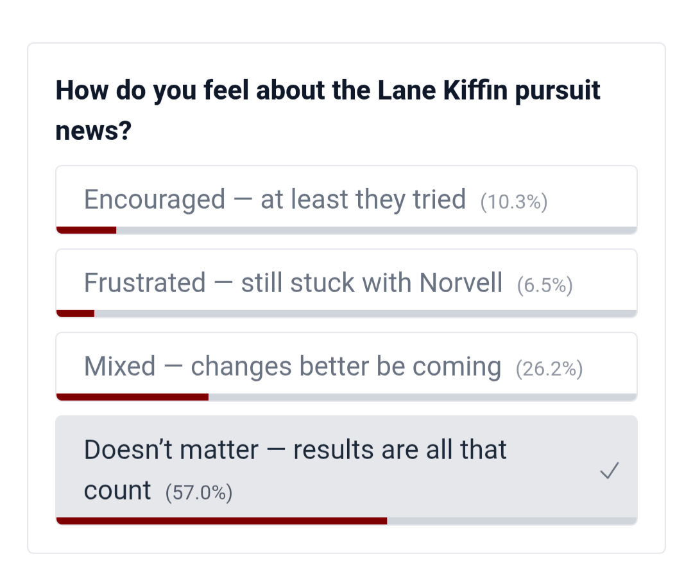Screen dimensions: 693x583
Task: Click the checkmark on the selected poll answer
Action: click(x=609, y=472)
